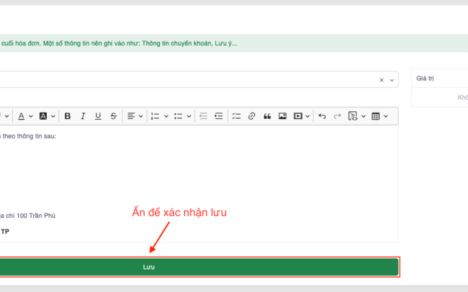Open the numbered list dropdown
Viewport: 468px width, 292px height.
159,116
